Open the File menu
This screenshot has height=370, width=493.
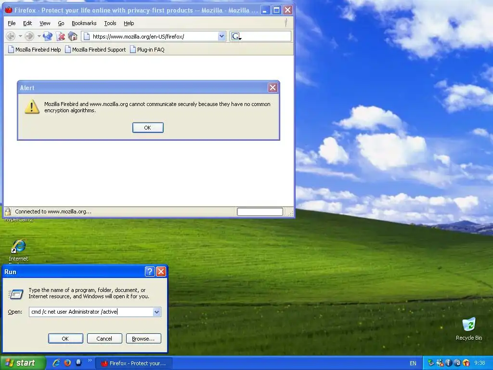(12, 23)
